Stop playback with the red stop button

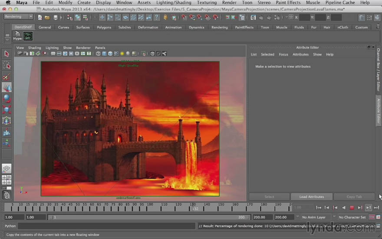[x=352, y=208]
